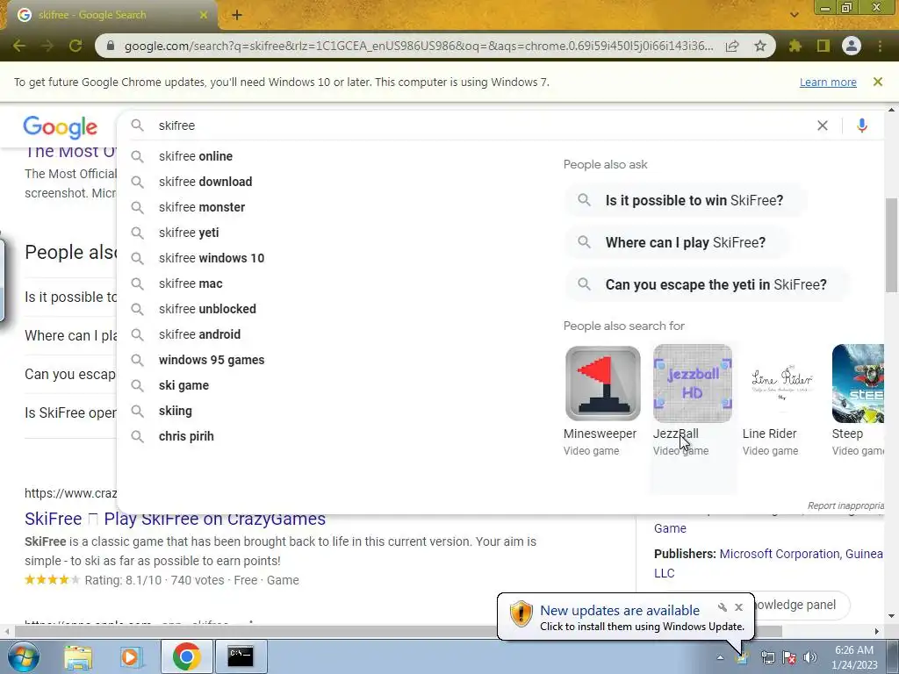Open a new tab with plus icon
Image resolution: width=899 pixels, height=674 pixels.
pyautogui.click(x=237, y=16)
